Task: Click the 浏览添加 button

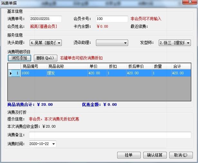Action: point(19,58)
